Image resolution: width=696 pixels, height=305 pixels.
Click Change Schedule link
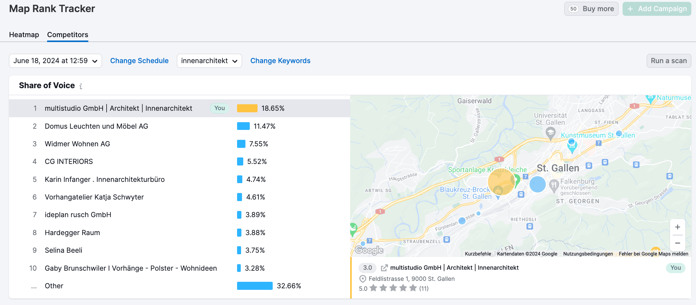[139, 61]
